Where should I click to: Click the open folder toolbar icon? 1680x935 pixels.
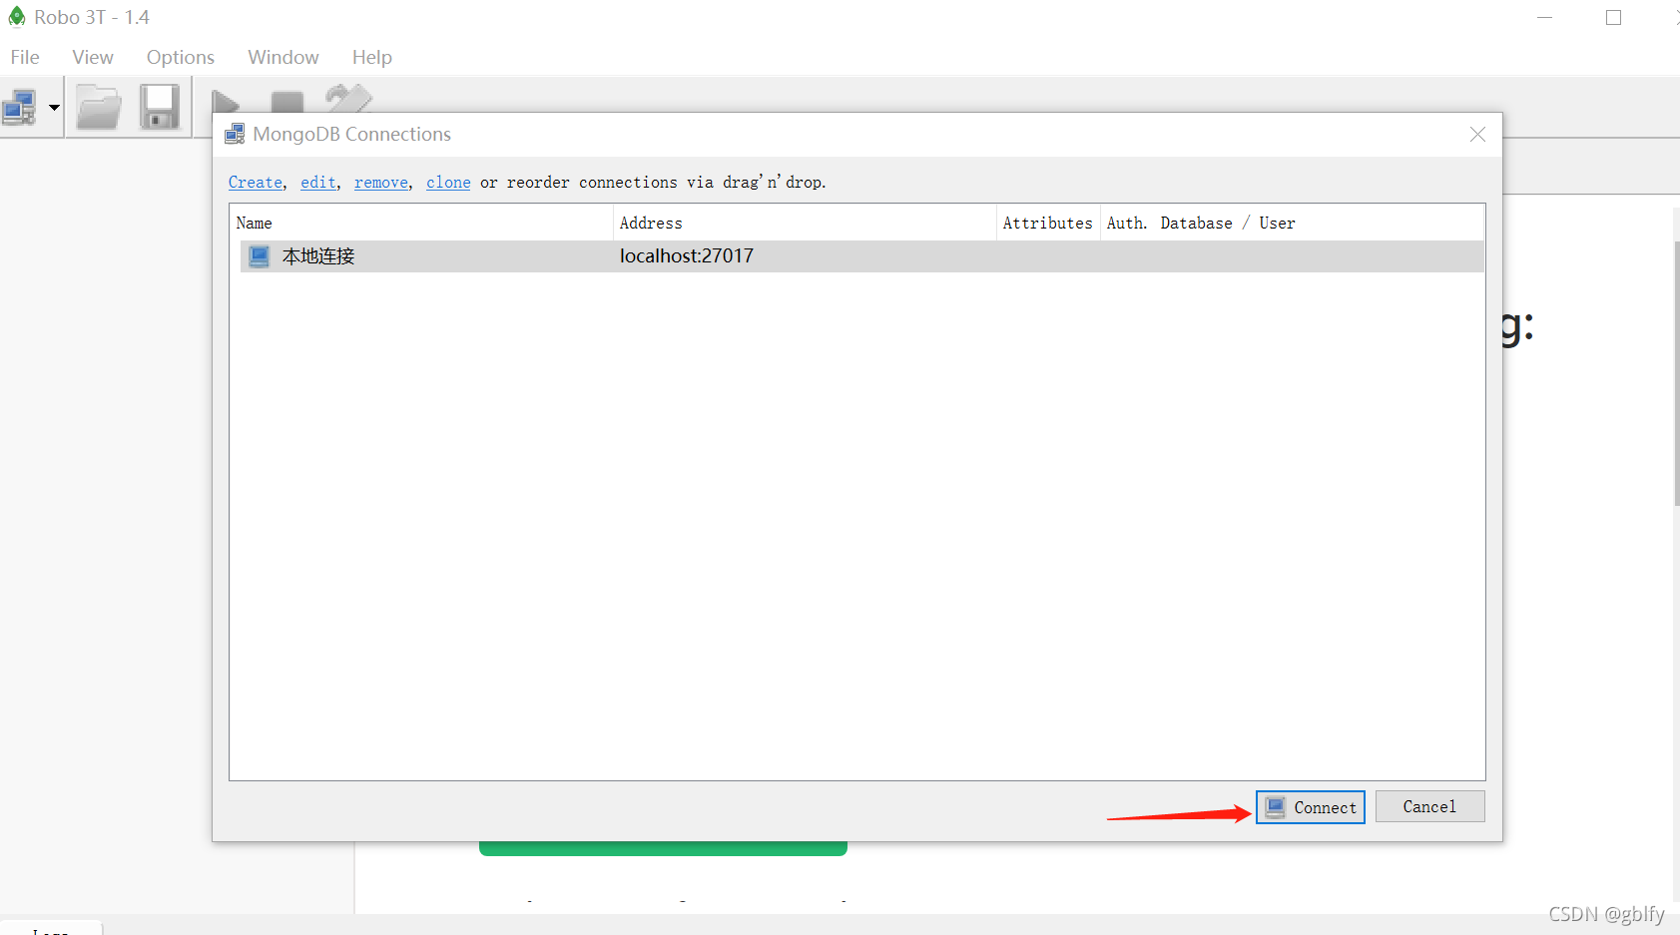99,107
